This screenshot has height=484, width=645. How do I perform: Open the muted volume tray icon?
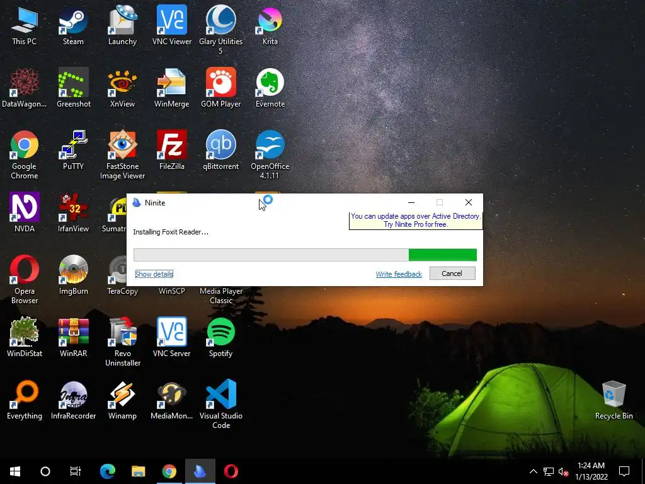[563, 471]
